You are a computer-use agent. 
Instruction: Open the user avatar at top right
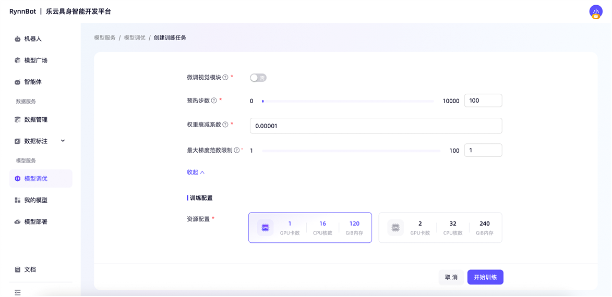(596, 11)
